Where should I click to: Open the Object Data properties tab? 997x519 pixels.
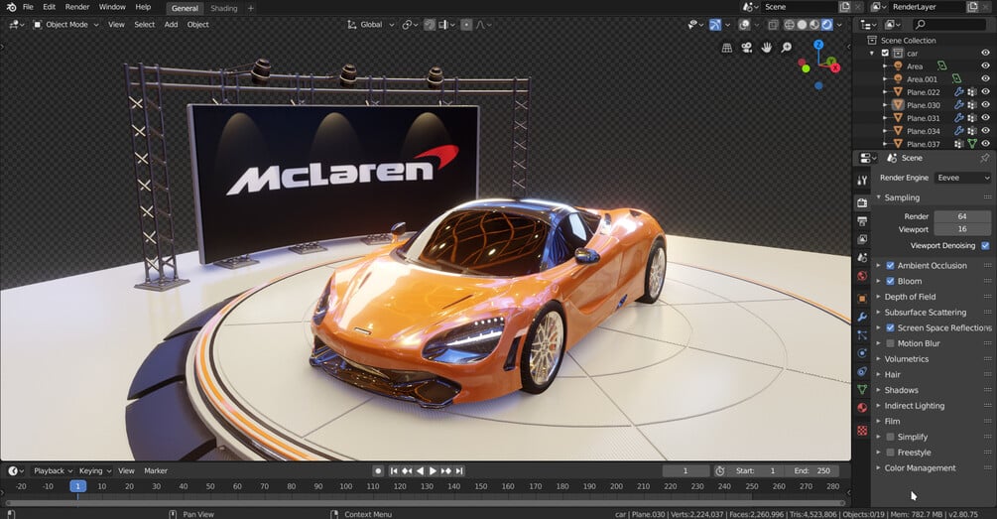[862, 389]
